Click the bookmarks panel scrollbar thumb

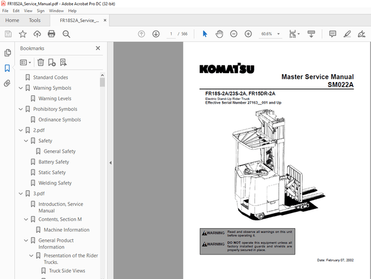[102, 83]
